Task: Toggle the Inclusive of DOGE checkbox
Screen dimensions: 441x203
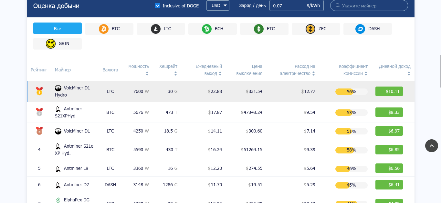Action: coord(158,5)
